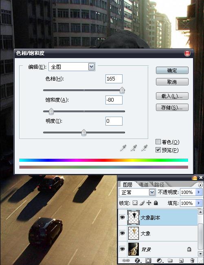This screenshot has width=204, height=265.
Task: Click the 明度 lightness slider handle
Action: [84, 132]
